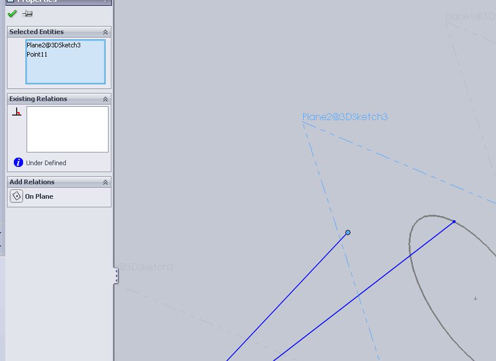Click the Existing Relations header label
The width and height of the screenshot is (496, 361).
pos(38,99)
